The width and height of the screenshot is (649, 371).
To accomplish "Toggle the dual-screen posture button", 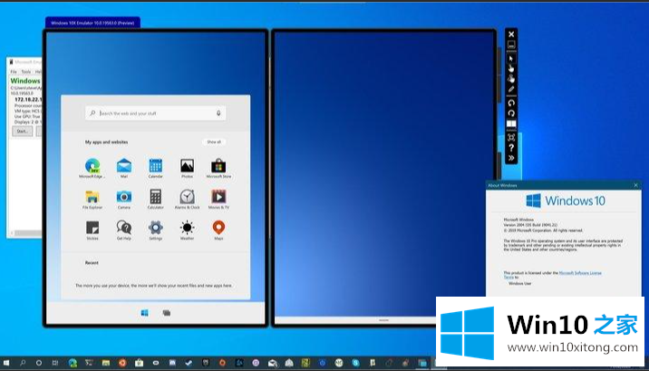I will (x=511, y=123).
